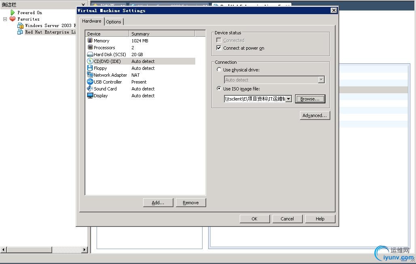
Task: Toggle Connect at power on checkbox
Action: point(219,48)
